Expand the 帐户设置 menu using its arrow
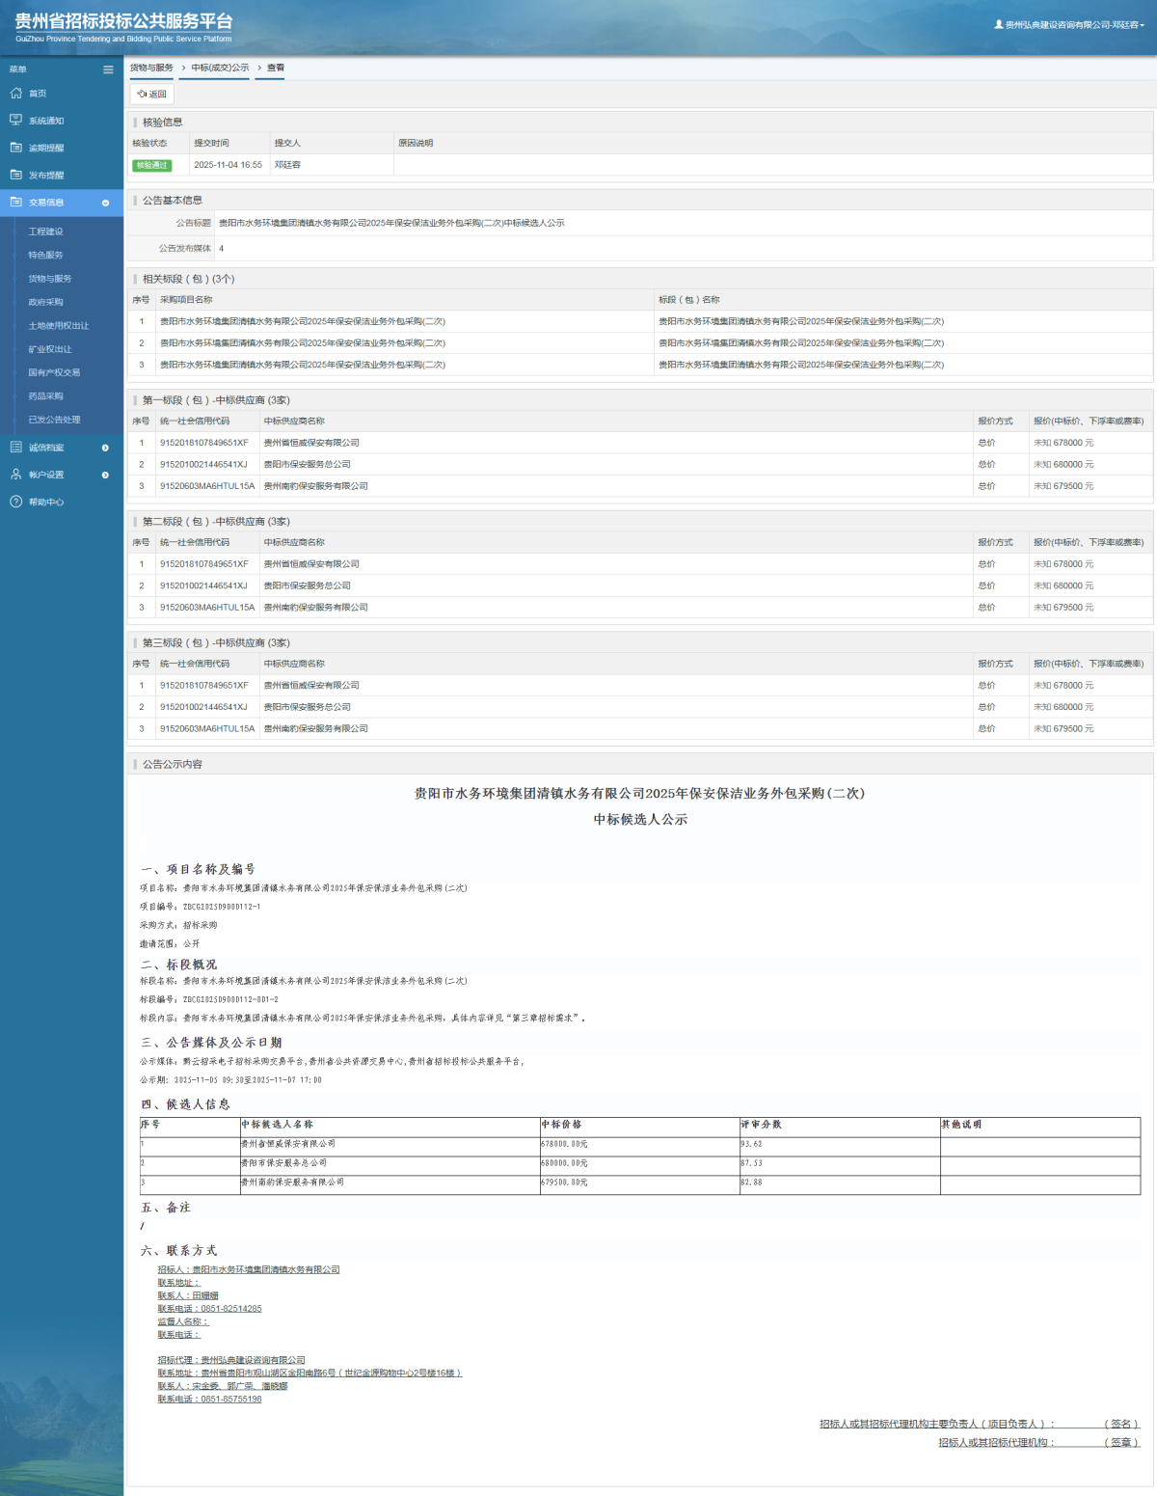The width and height of the screenshot is (1157, 1496). (x=105, y=475)
